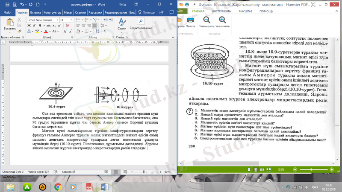Screen dimensions: 342x192
Task: Click the word count Число слов: 537
Action: 41,172
